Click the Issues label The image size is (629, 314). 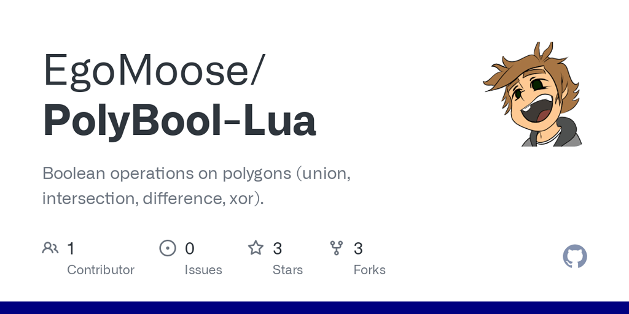click(203, 270)
